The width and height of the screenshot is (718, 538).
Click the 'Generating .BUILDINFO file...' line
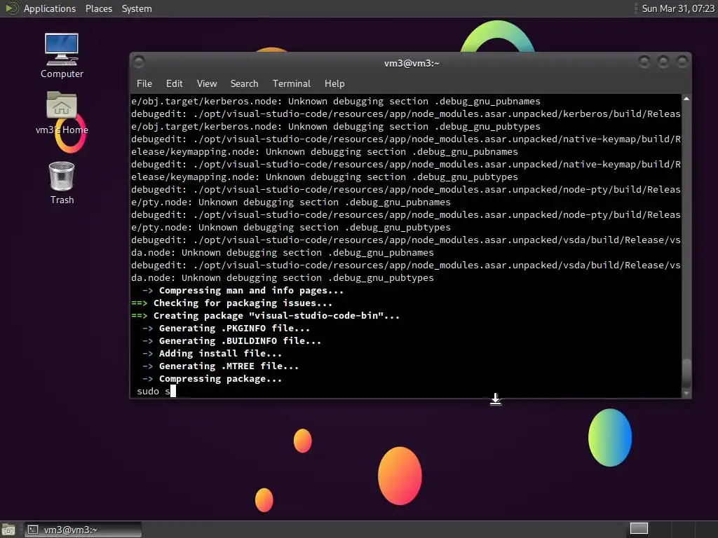pyautogui.click(x=231, y=341)
